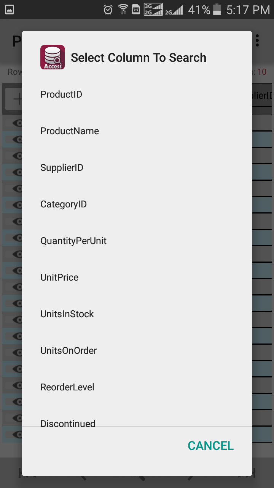Choose the QuantityPerUnit column
The height and width of the screenshot is (488, 274).
pos(73,241)
